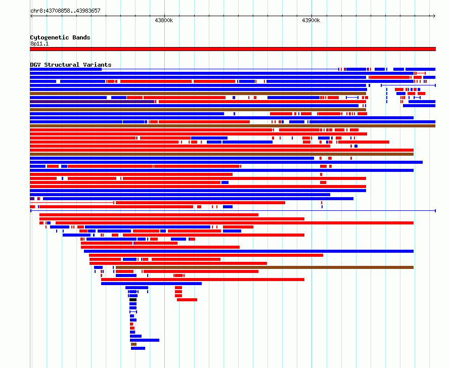Select the long purple variant bar
The width and height of the screenshot is (450, 368).
pos(92,102)
